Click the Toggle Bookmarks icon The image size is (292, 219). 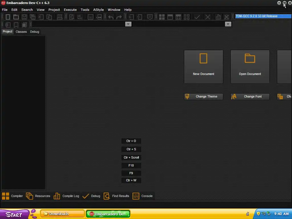(16, 25)
